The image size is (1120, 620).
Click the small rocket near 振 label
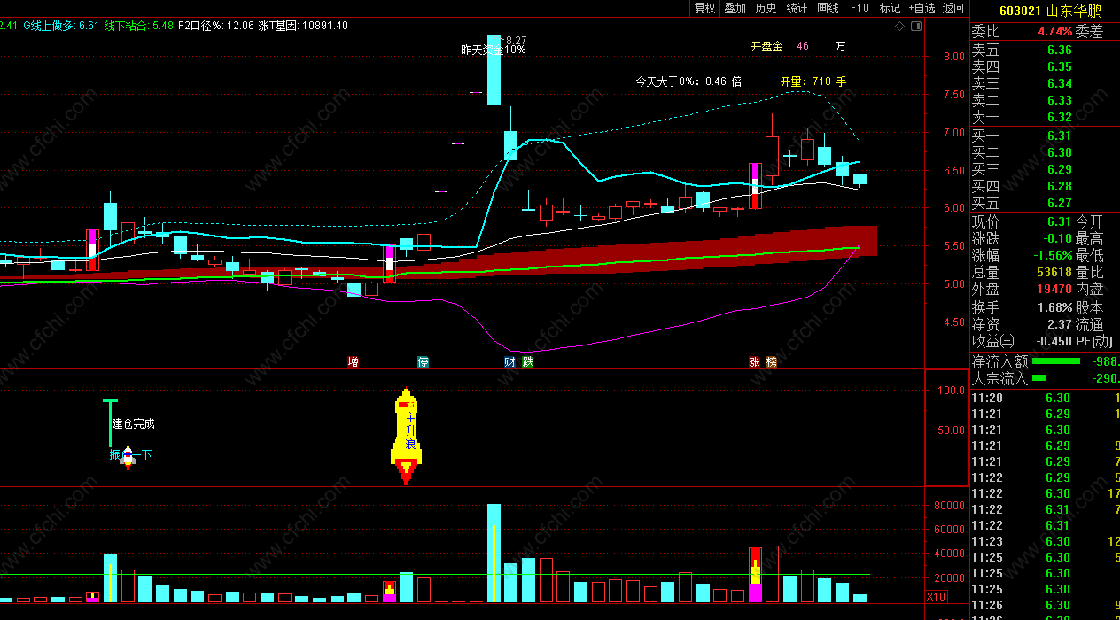click(x=128, y=457)
